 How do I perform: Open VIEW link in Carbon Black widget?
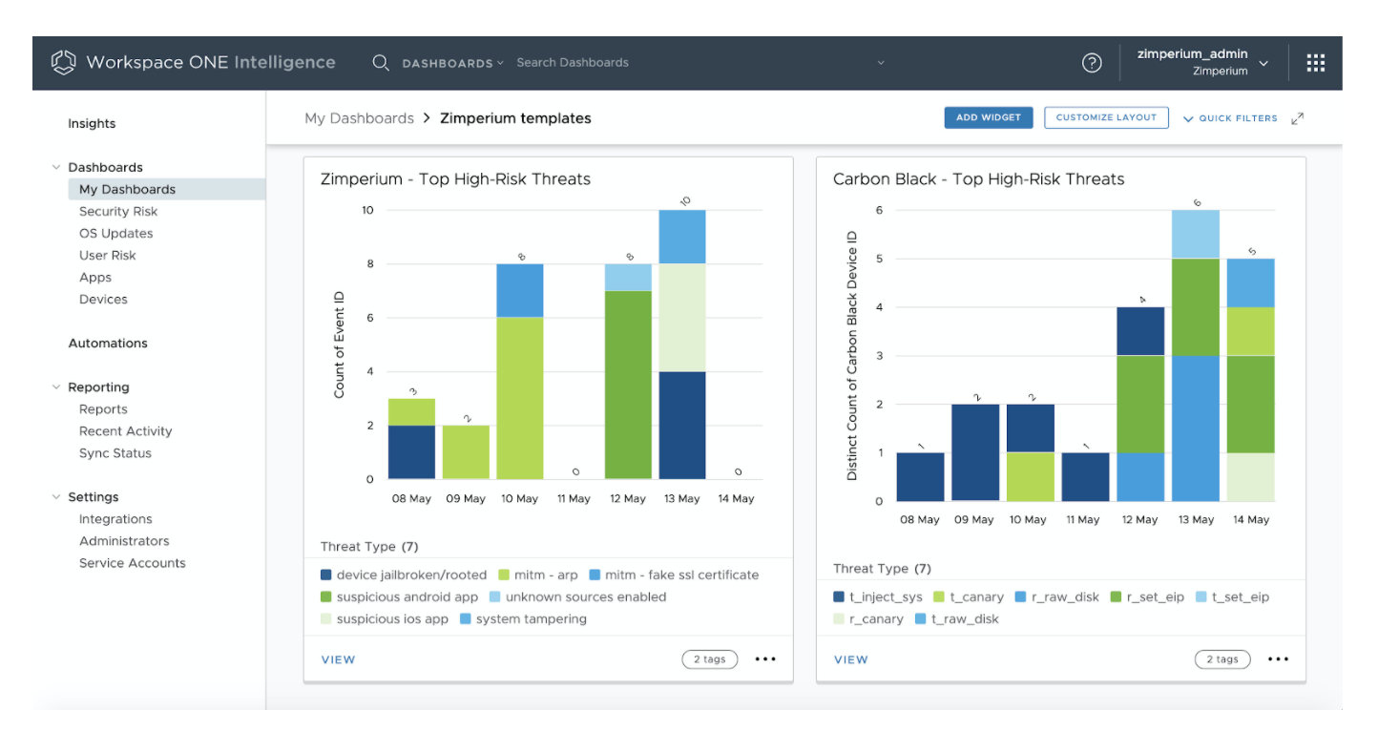851,659
